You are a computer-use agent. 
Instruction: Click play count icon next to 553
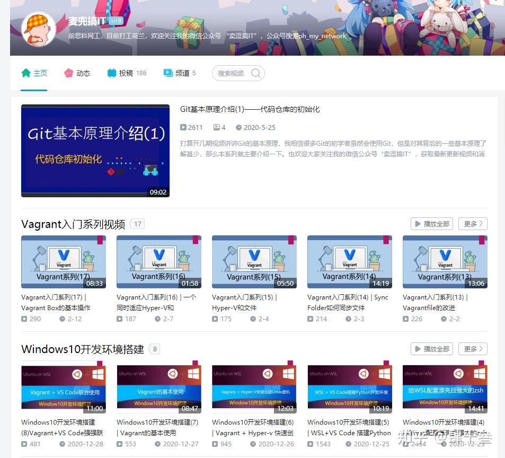pos(119,444)
